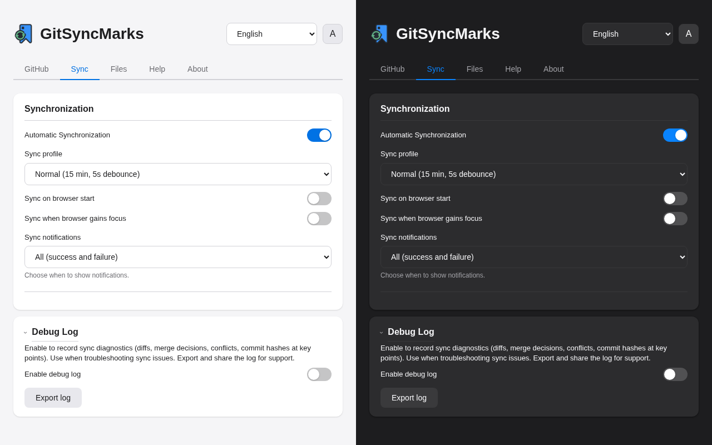Open the Sync profile dropdown in light panel

[x=178, y=174]
